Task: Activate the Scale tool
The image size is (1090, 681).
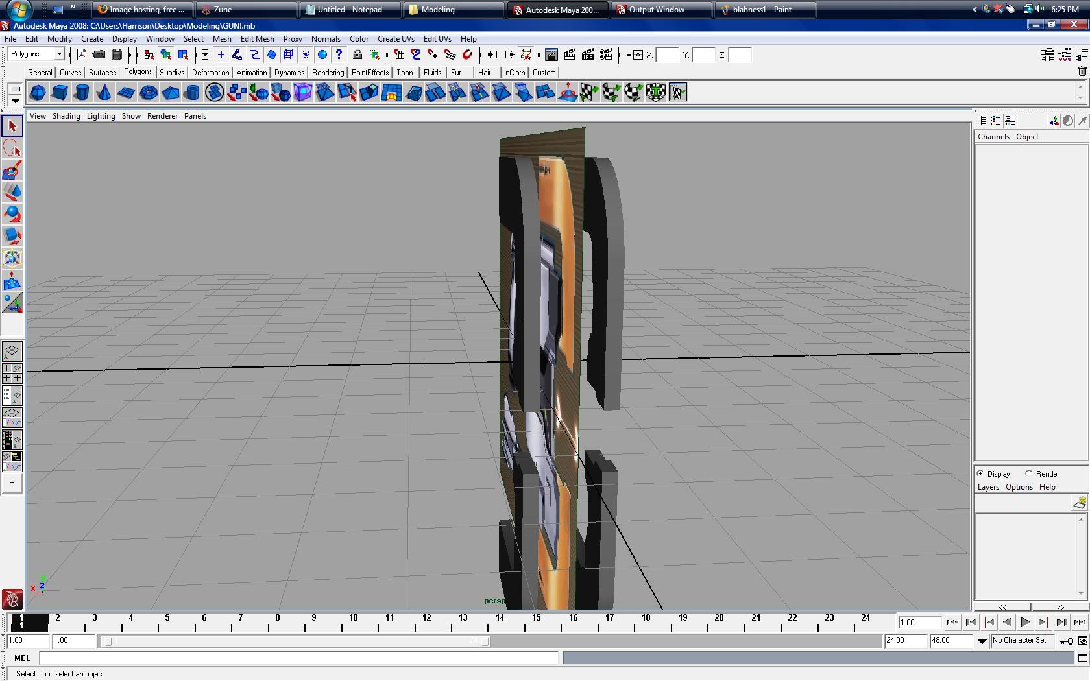Action: point(12,237)
